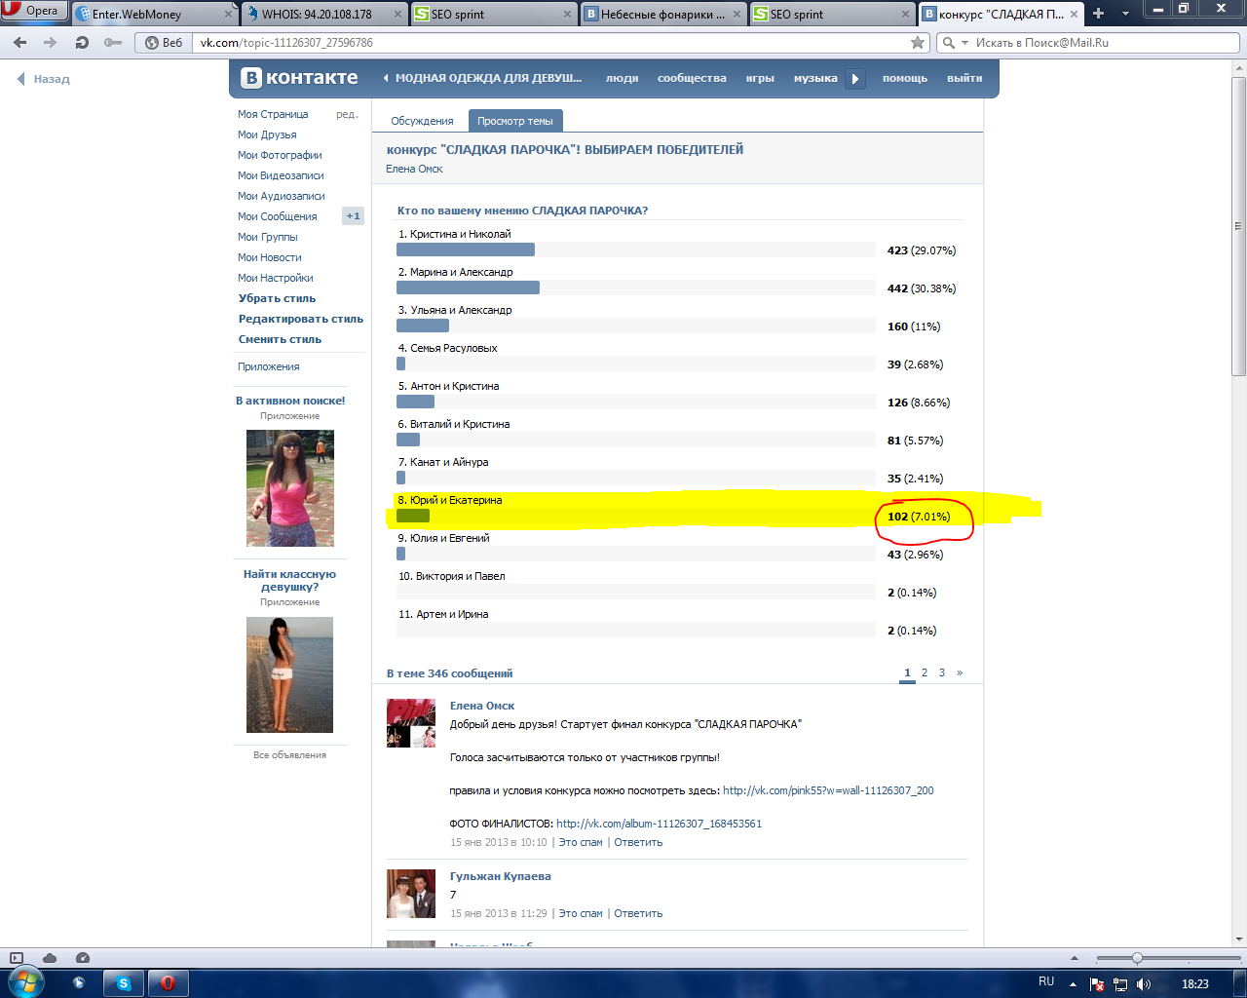1247x998 pixels.
Task: Open the музыка header menu
Action: pos(815,78)
